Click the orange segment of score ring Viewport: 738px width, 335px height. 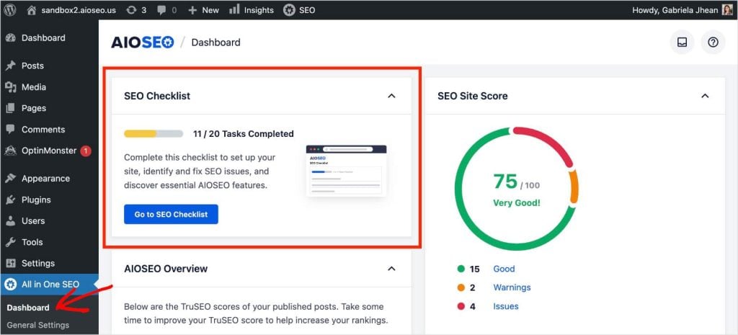[573, 187]
